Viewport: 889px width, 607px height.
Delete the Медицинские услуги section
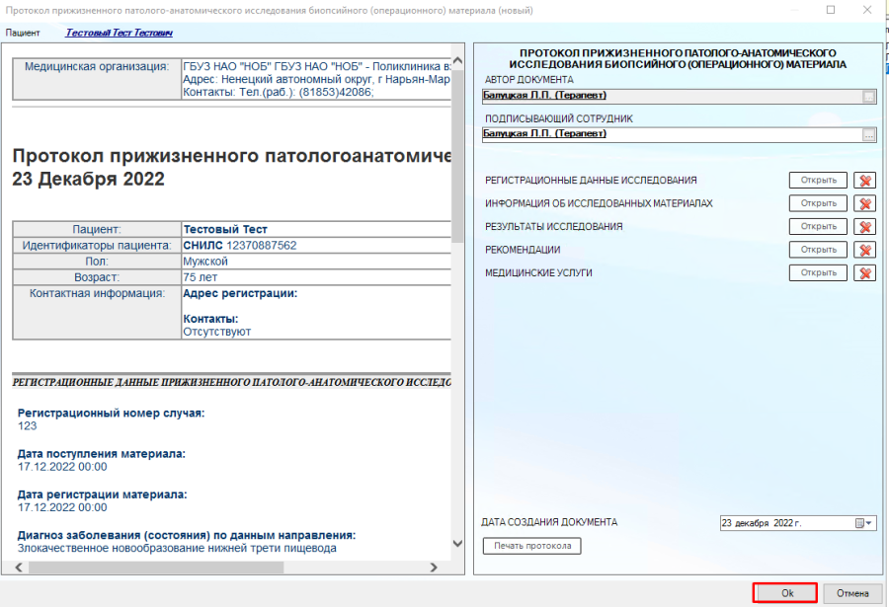point(864,273)
